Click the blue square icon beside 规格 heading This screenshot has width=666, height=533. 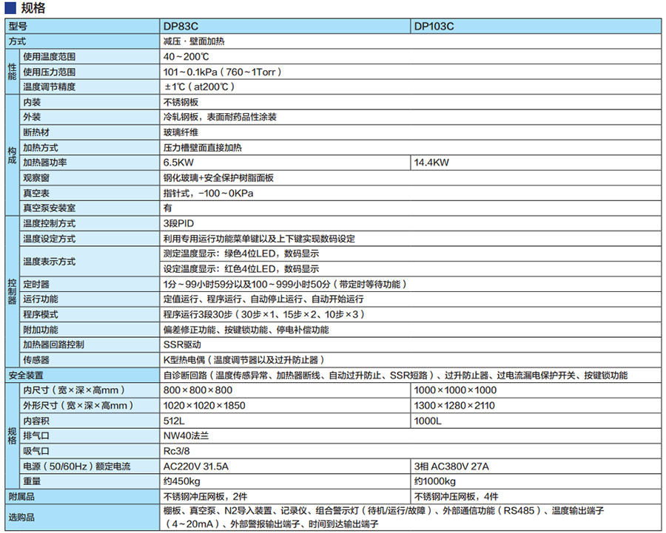[x=7, y=8]
